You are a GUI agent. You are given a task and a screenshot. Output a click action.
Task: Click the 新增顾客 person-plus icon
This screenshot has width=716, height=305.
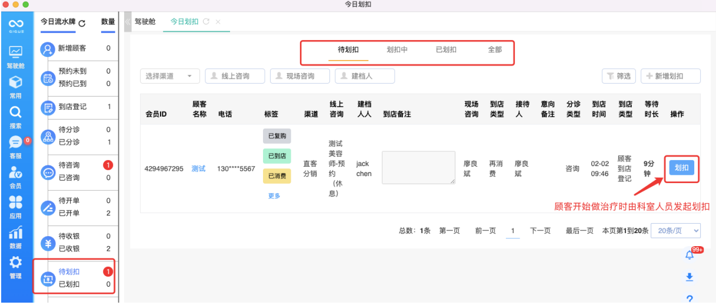click(x=48, y=49)
